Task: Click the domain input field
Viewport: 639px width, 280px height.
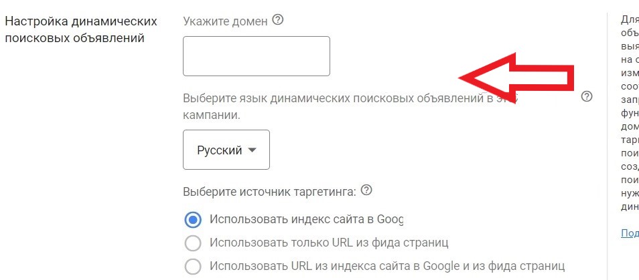Action: pos(256,56)
